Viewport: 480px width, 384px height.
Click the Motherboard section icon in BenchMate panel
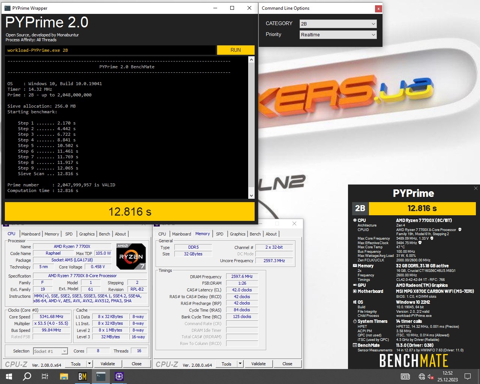click(x=355, y=291)
